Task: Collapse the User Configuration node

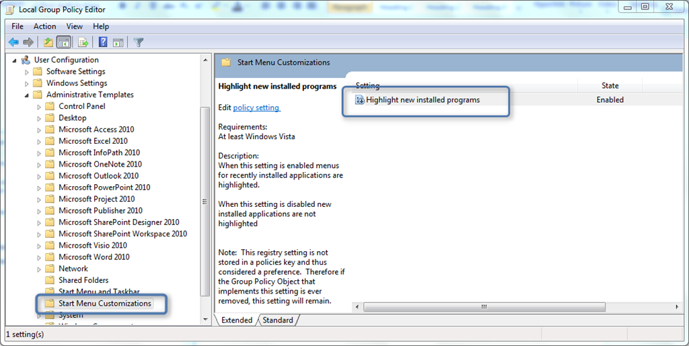Action: [x=15, y=60]
